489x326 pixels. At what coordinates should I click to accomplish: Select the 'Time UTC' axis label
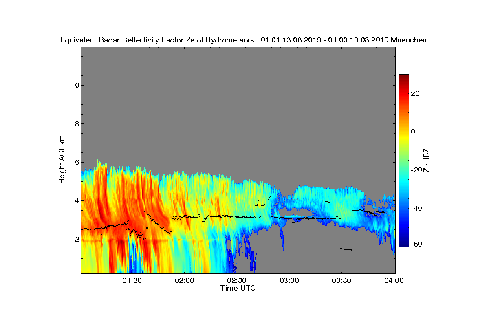coord(238,288)
